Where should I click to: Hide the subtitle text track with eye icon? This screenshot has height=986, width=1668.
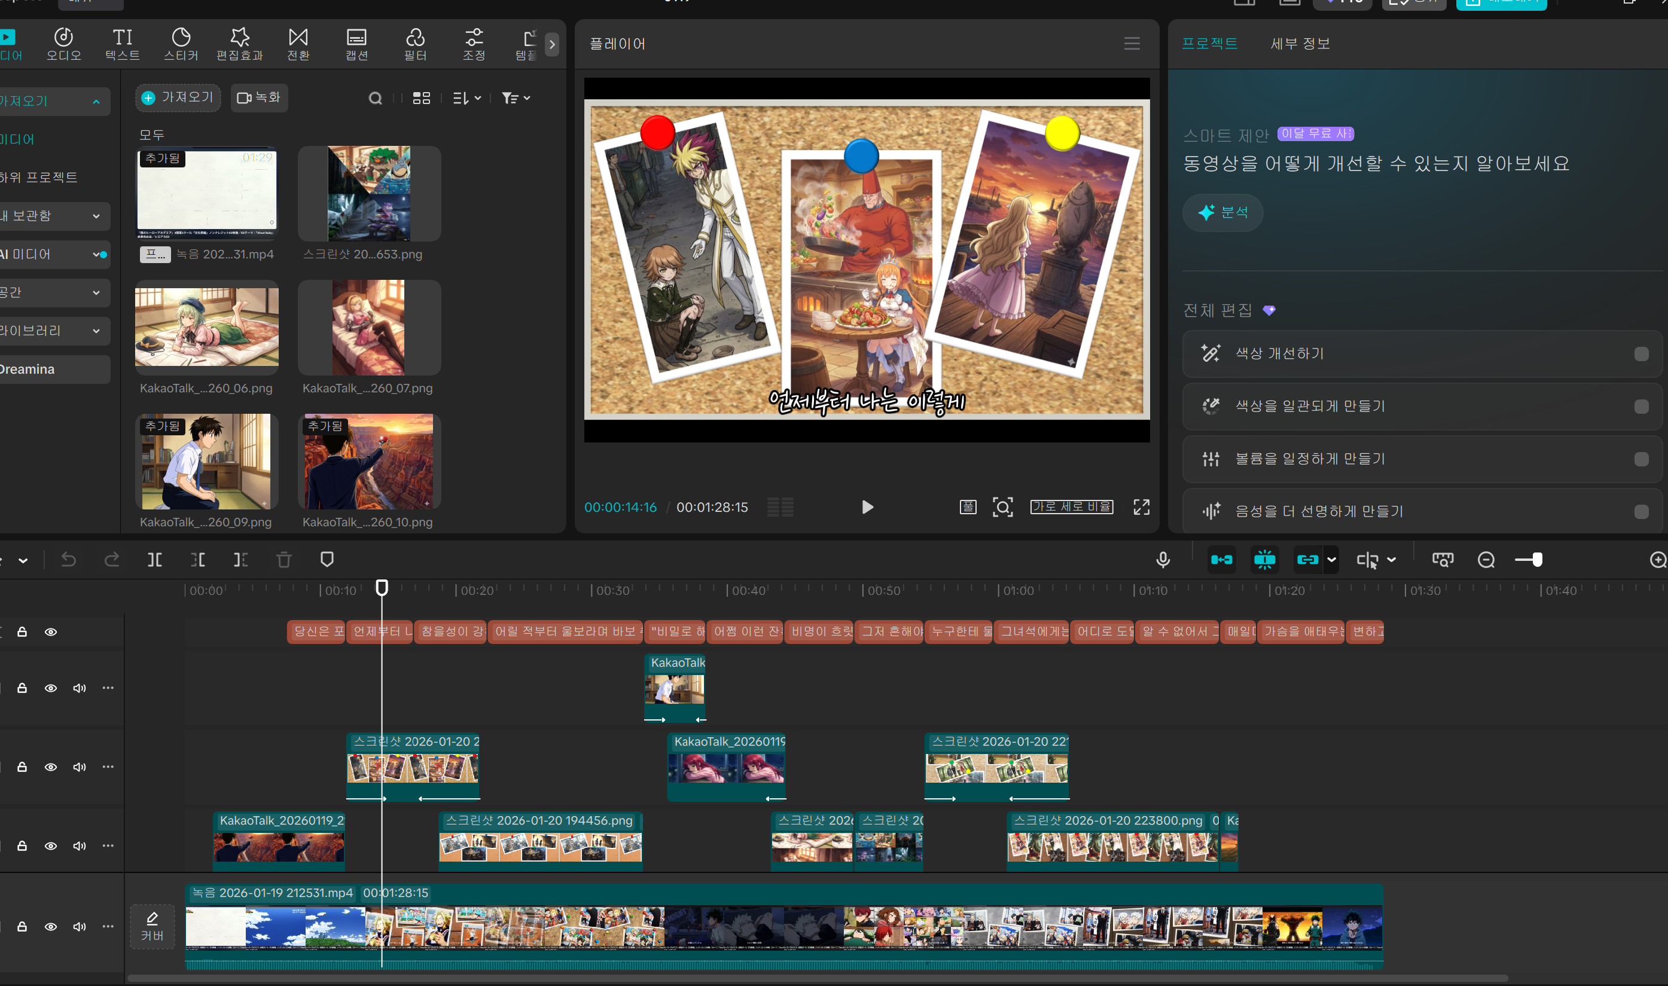tap(50, 632)
